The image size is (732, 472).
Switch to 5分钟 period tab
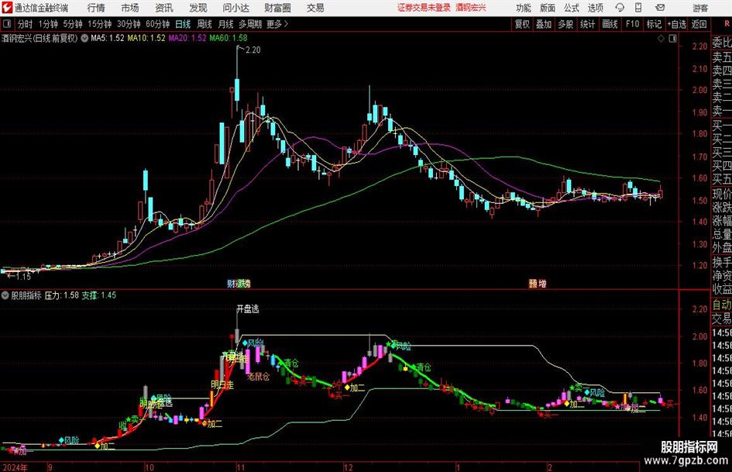(72, 24)
